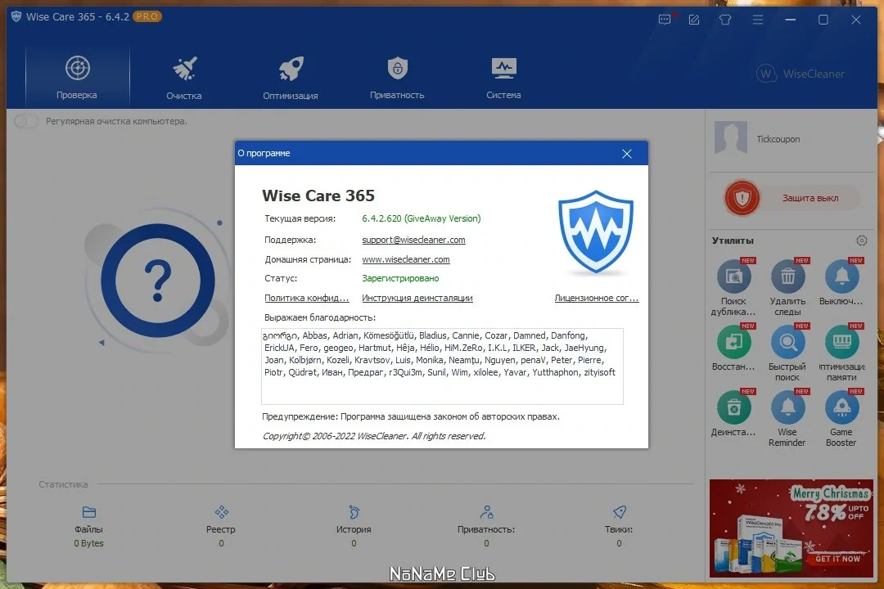This screenshot has width=884, height=589.
Task: Click the Wise Care 365 app icon in title bar
Action: [16, 16]
